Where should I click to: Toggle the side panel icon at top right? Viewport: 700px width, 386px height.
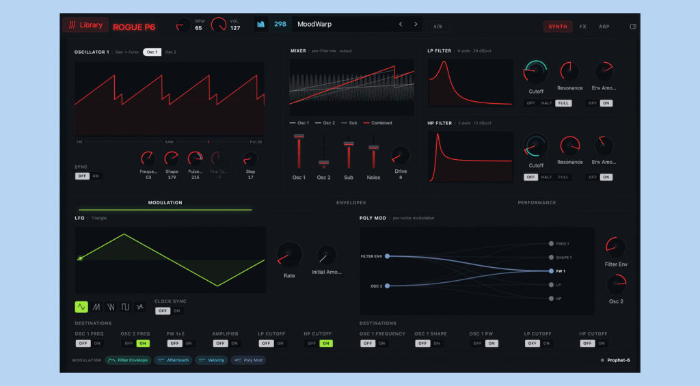pyautogui.click(x=633, y=27)
